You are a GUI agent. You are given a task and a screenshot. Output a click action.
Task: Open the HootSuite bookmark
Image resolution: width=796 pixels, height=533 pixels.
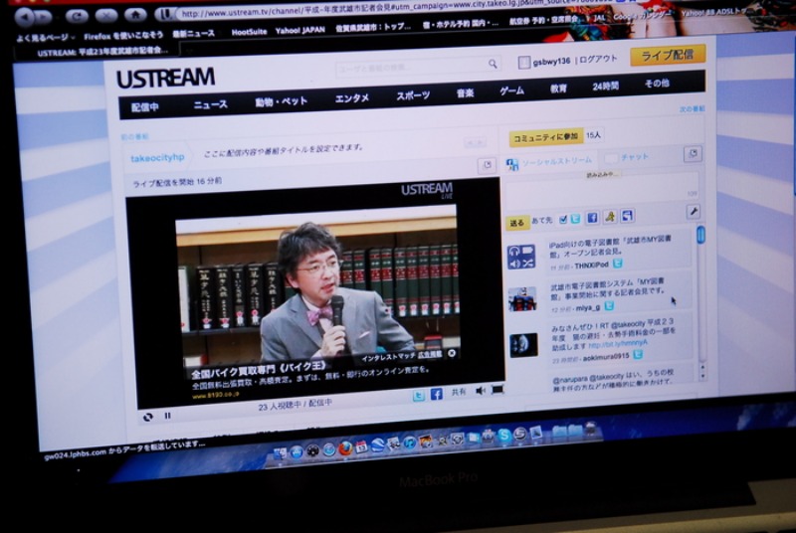pos(249,32)
